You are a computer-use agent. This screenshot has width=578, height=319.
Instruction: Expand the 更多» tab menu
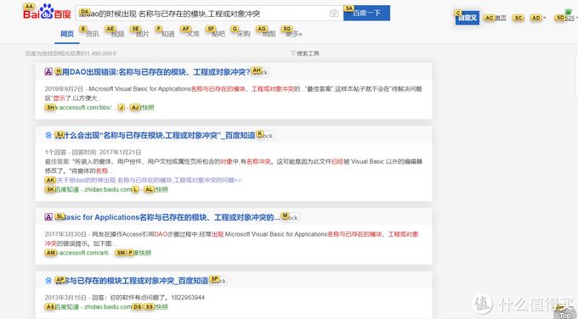coord(294,34)
